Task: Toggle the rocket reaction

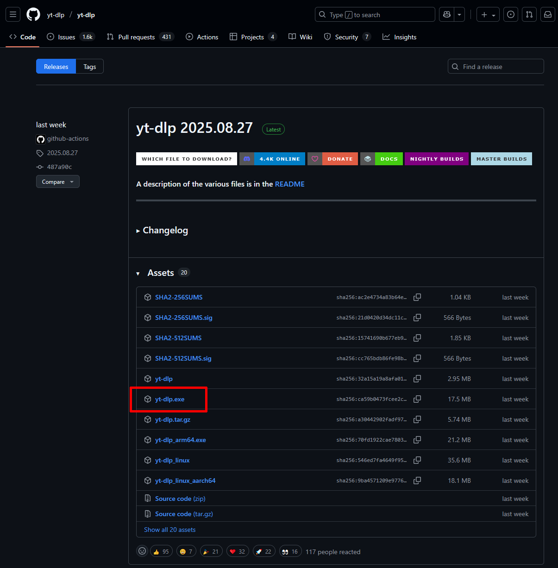Action: [264, 551]
